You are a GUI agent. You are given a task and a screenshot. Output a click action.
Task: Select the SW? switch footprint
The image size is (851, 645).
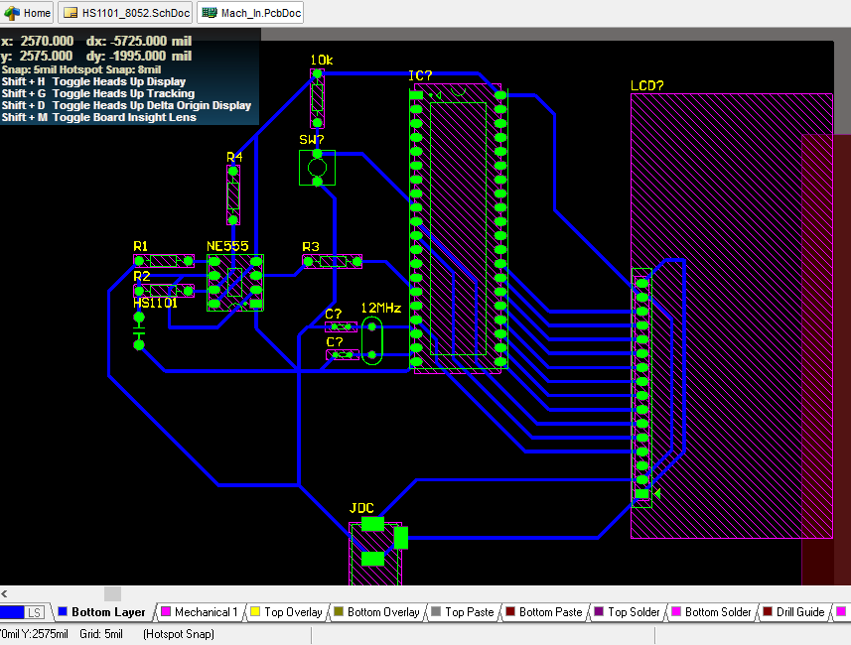coord(317,168)
